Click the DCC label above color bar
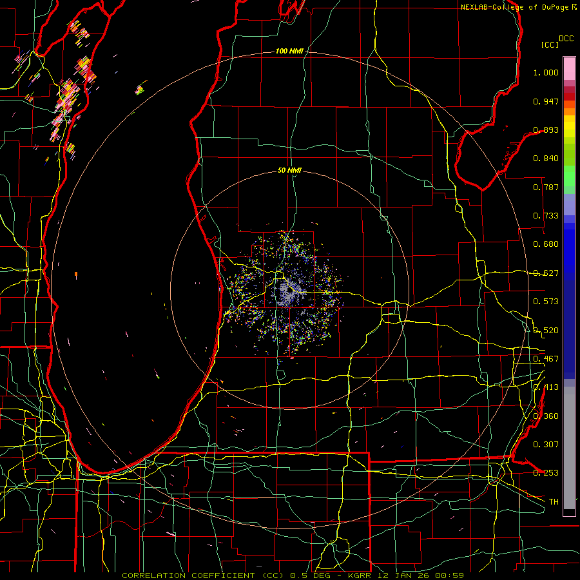 (x=566, y=39)
